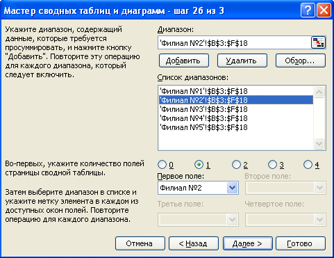Select radio button for 4 page fields
334x258 pixels.
tap(308, 165)
